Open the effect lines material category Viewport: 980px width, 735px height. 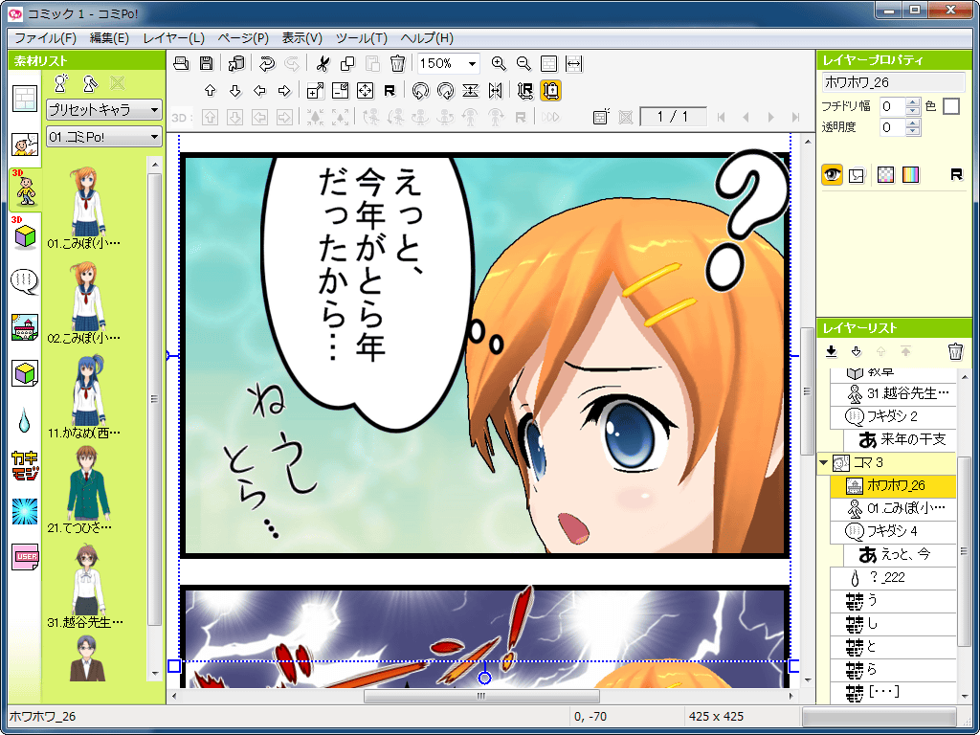[25, 511]
